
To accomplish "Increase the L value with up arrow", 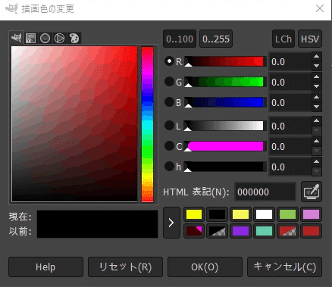I will [316, 120].
